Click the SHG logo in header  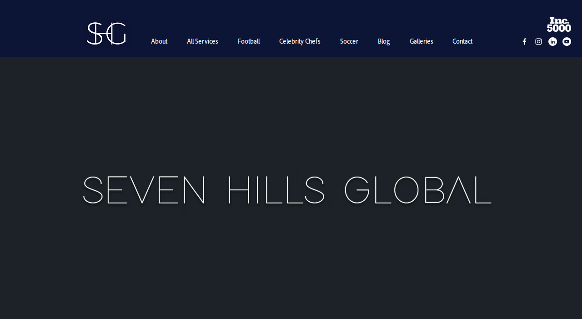point(106,34)
